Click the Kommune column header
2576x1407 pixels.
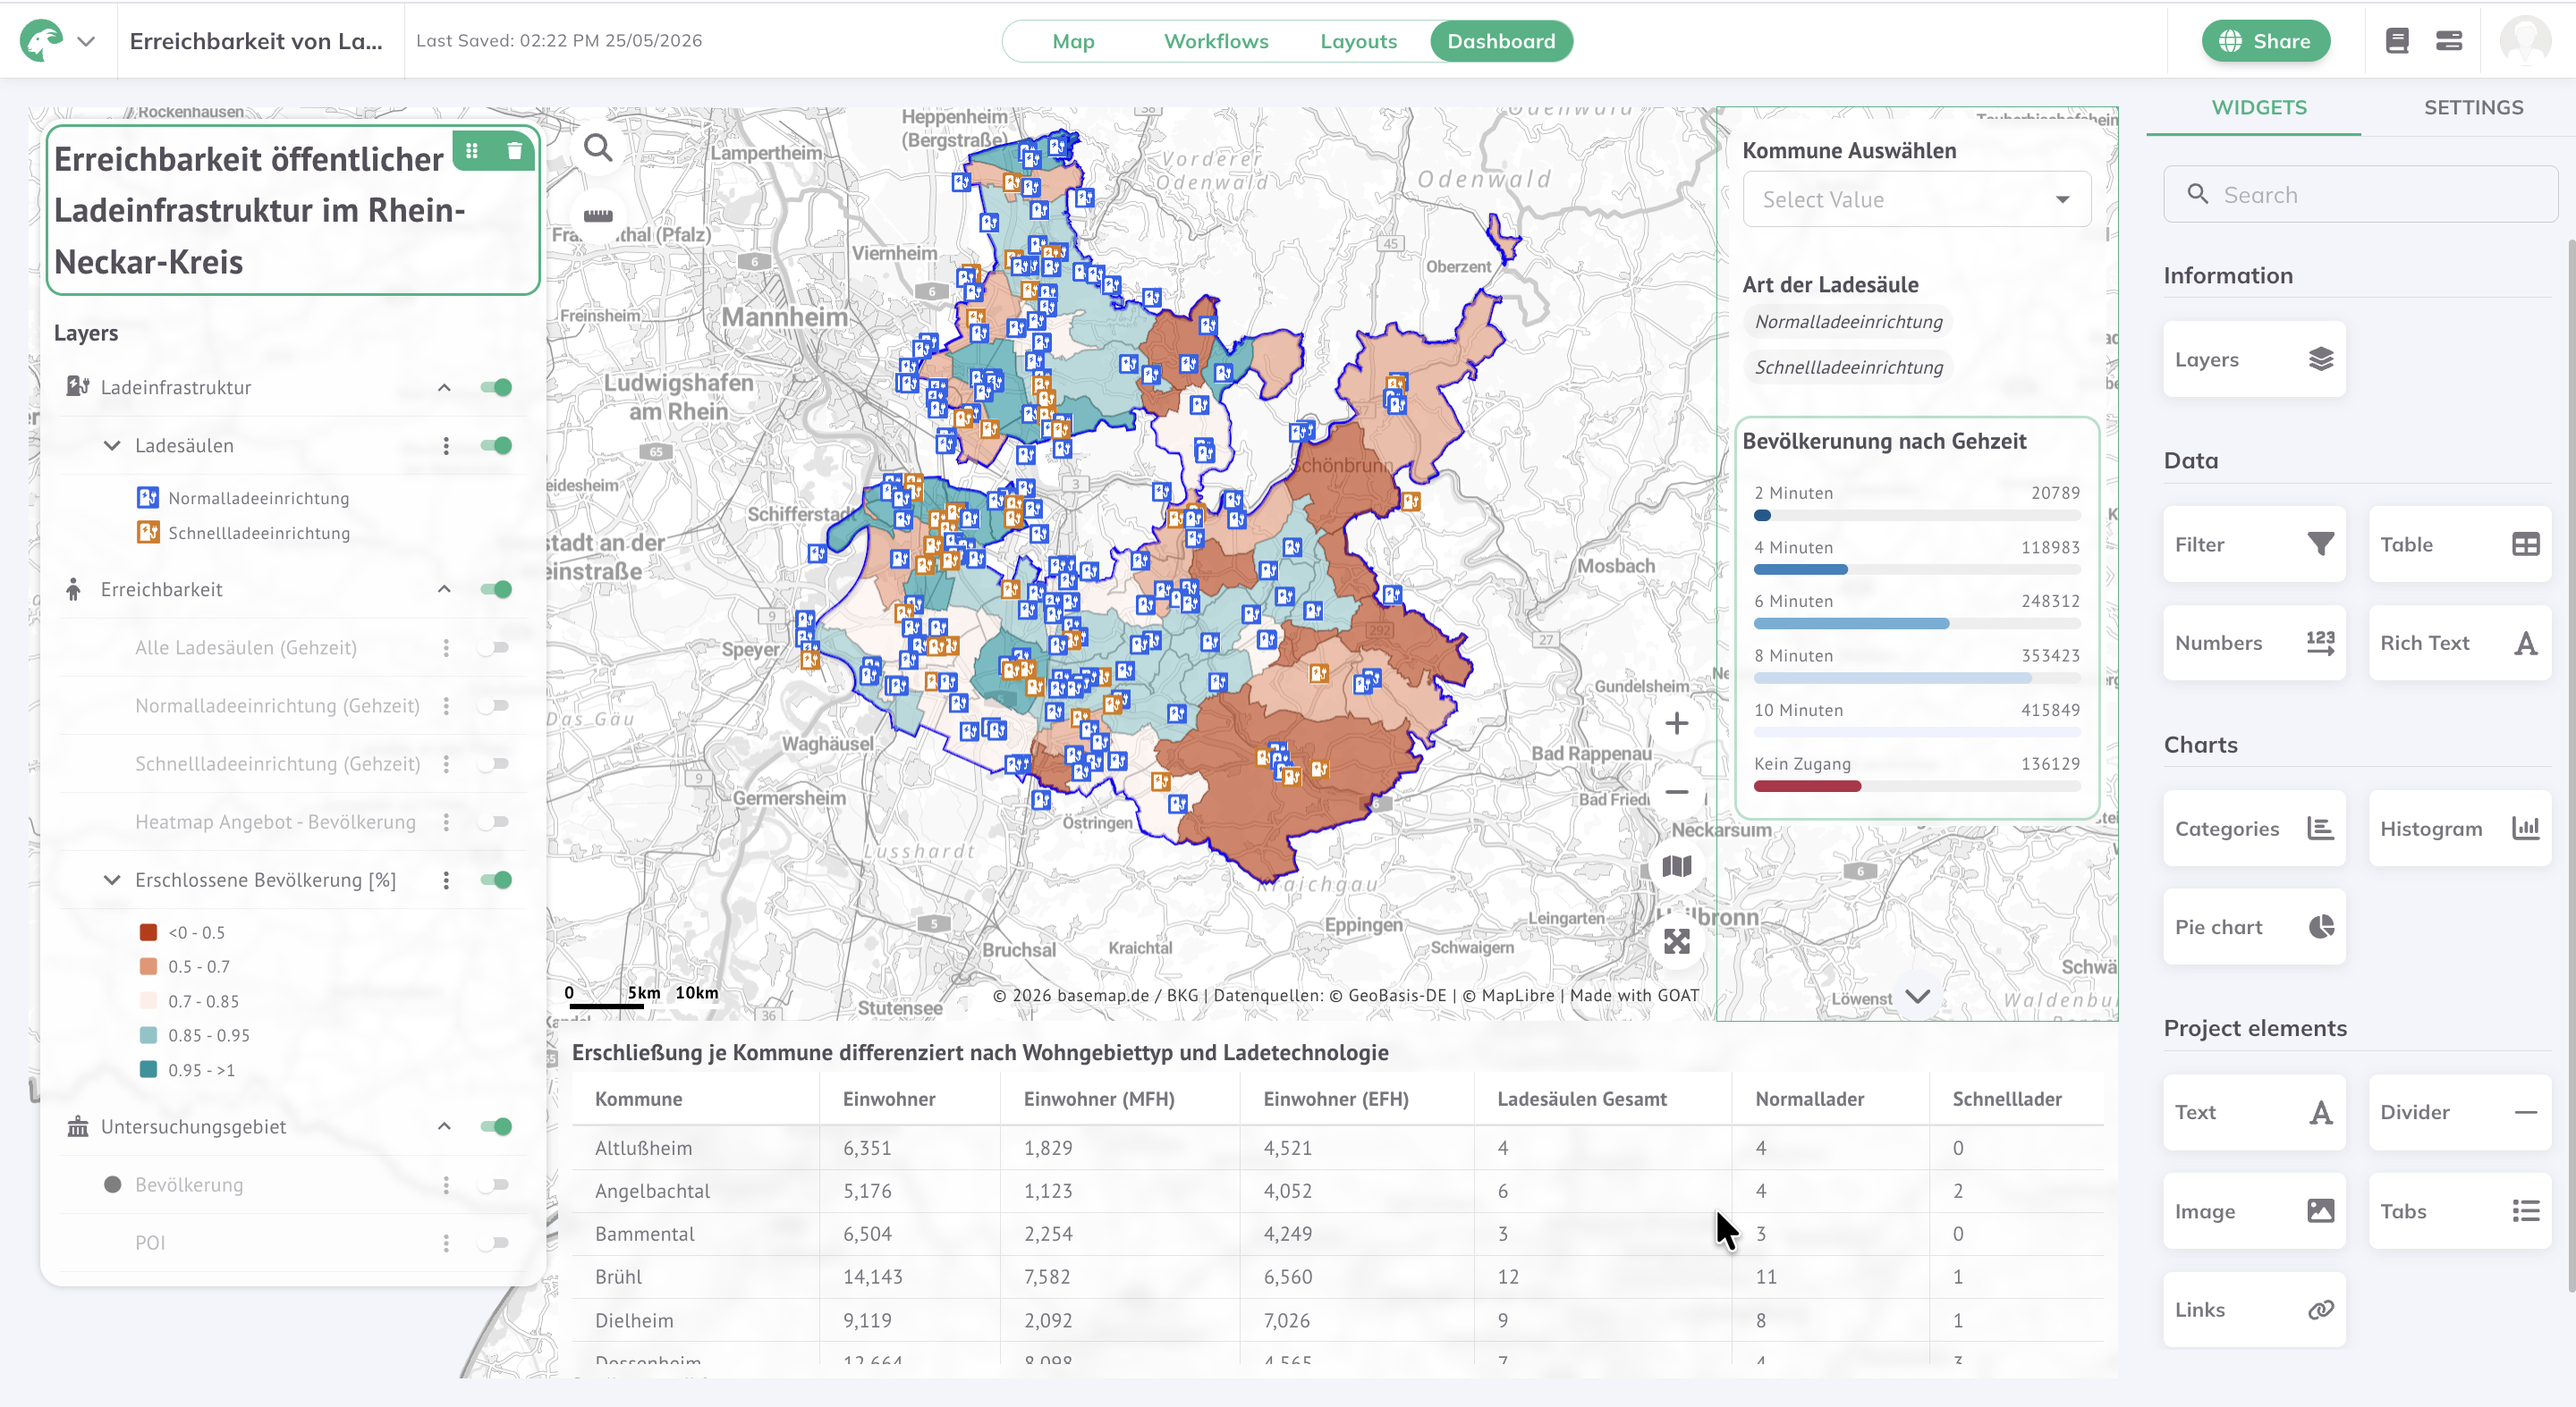click(638, 1099)
